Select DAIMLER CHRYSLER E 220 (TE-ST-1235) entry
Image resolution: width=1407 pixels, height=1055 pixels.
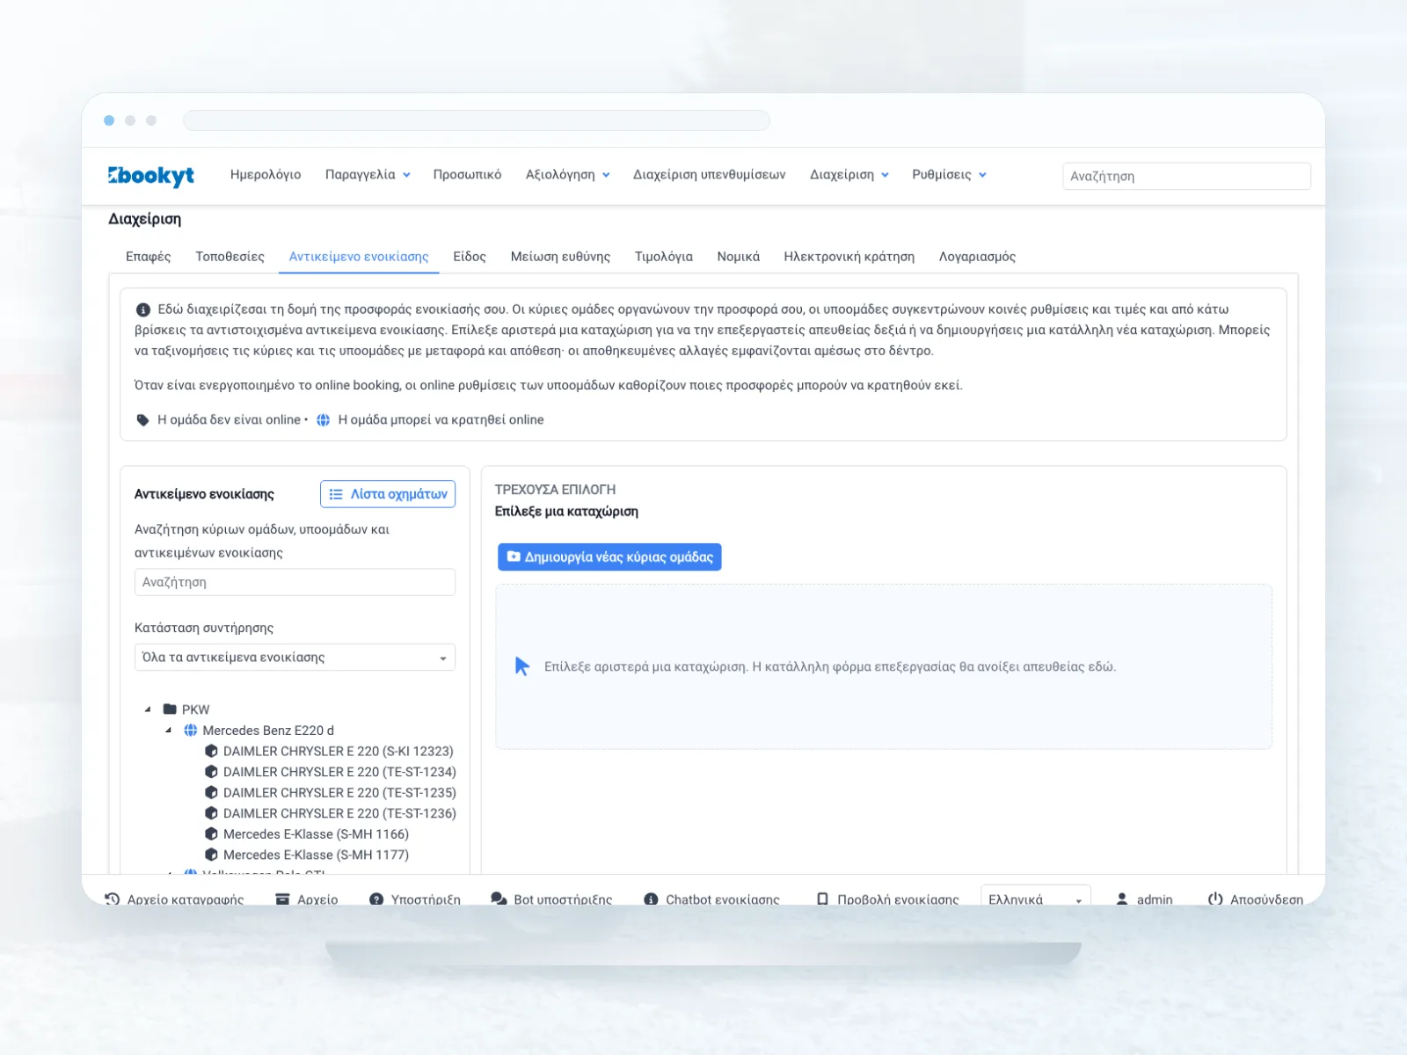339,792
